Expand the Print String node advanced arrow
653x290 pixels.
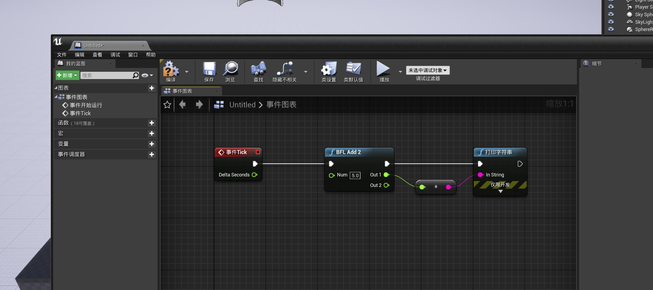click(501, 191)
